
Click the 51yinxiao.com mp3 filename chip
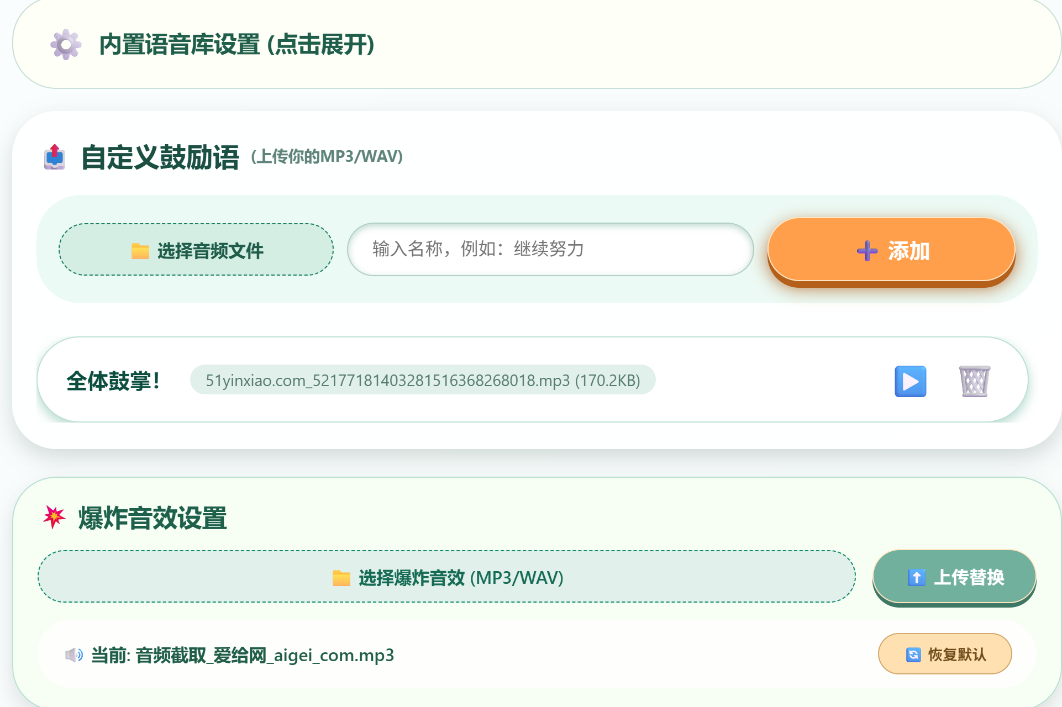pos(423,380)
